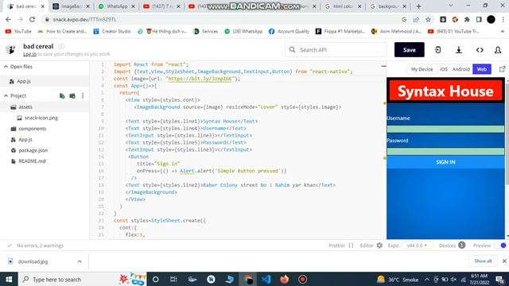The width and height of the screenshot is (509, 286).
Task: Go back with the browser back arrow
Action: [8, 19]
